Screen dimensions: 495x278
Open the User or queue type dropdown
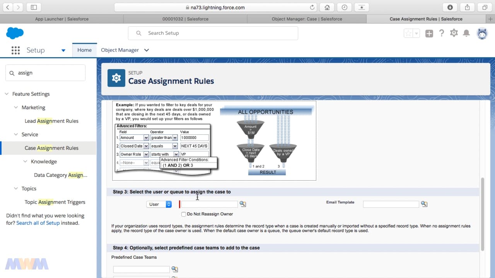point(159,204)
